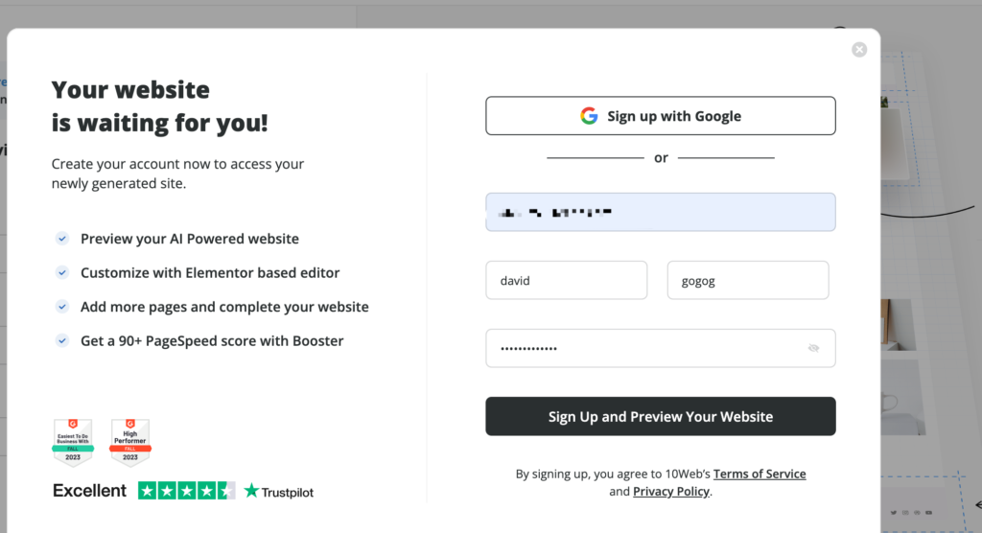Click checkmark beside Preview your AI Powered website
The height and width of the screenshot is (533, 982).
coord(62,239)
